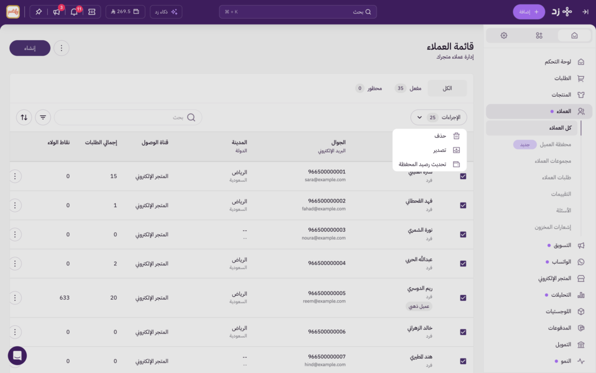596x373 pixels.
Task: Uncheck ريم الدوسري row checkbox
Action: [463, 298]
